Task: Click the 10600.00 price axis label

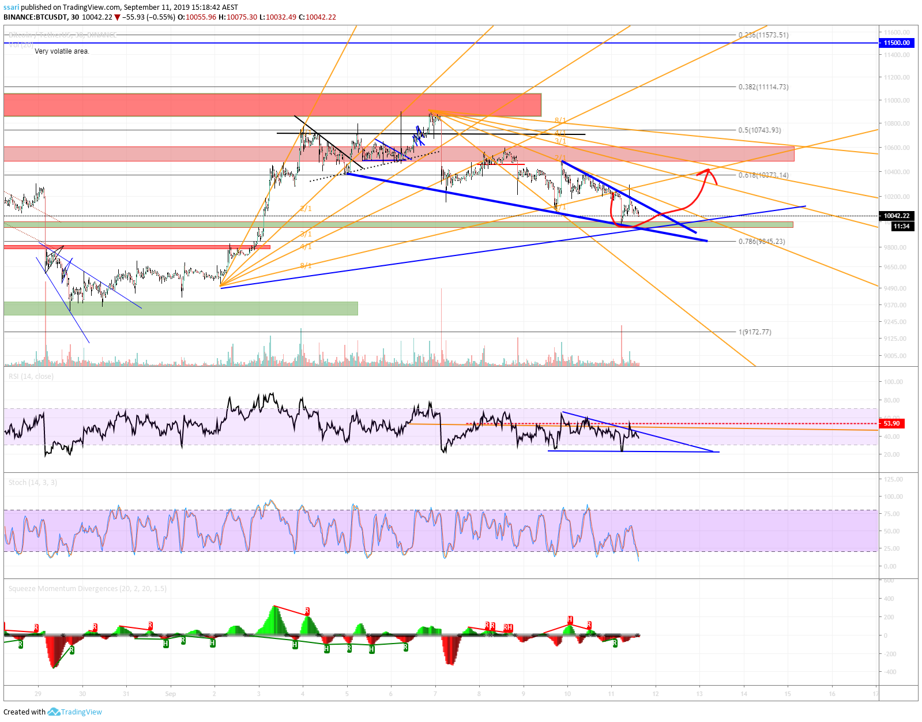Action: pyautogui.click(x=897, y=148)
